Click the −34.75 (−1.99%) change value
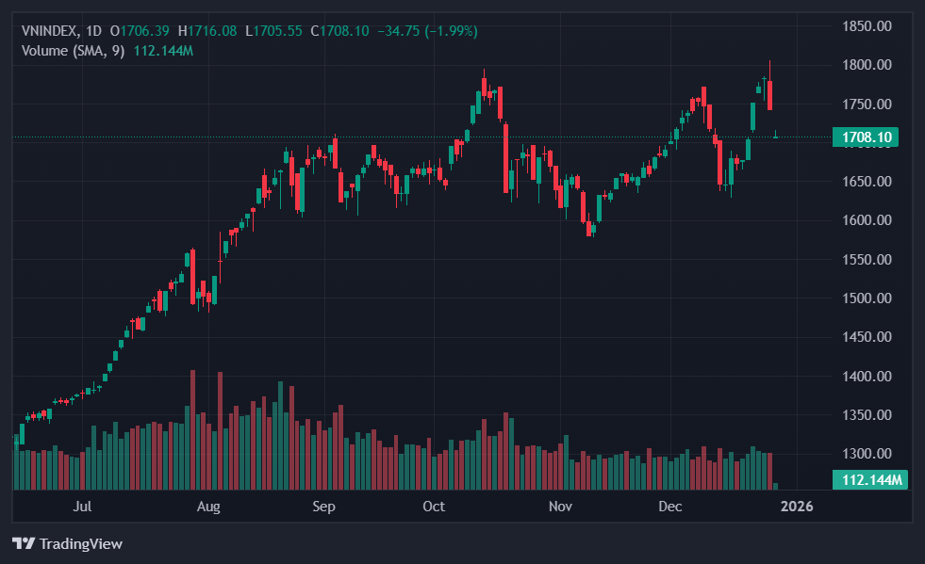This screenshot has height=564, width=925. 427,31
